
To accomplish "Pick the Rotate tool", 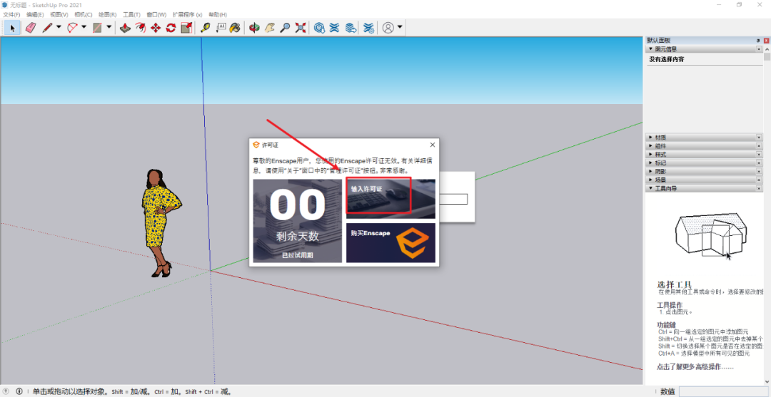I will pyautogui.click(x=171, y=28).
